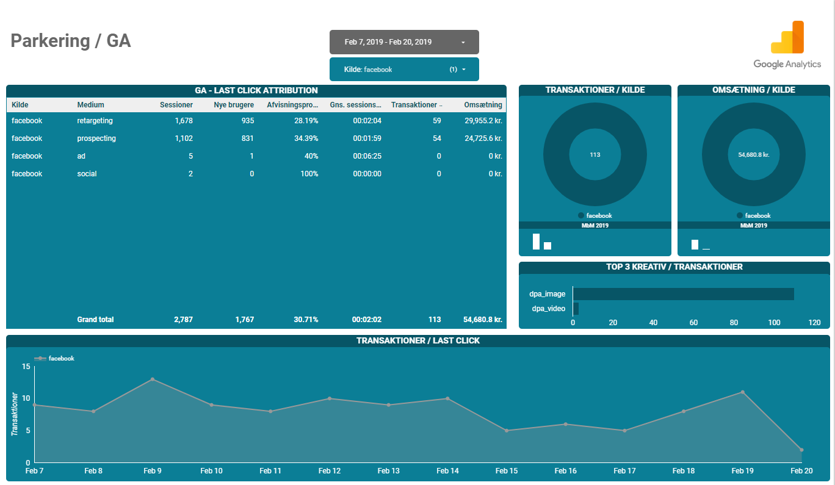
Task: Sort table by Medium column header
Action: [x=90, y=105]
